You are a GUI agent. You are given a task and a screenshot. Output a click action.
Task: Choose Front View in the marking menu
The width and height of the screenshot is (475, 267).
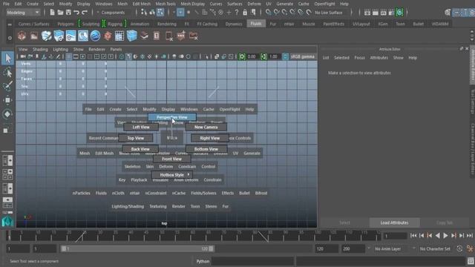(x=171, y=159)
